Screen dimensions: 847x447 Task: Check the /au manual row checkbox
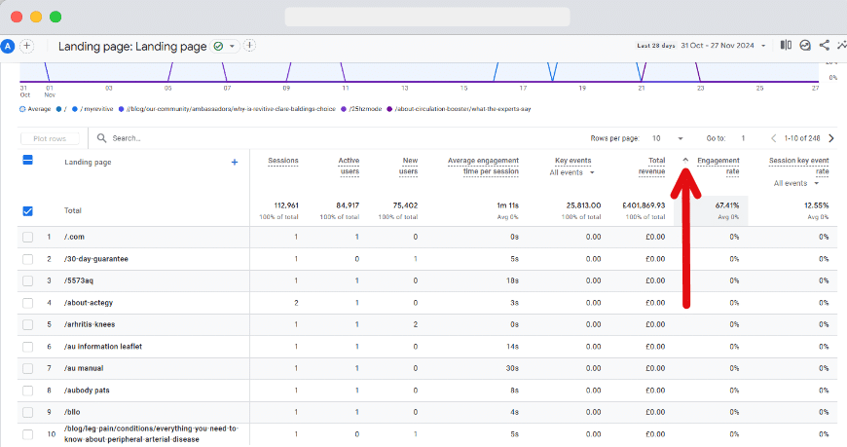(x=27, y=369)
